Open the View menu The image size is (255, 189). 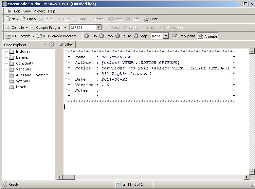tap(27, 11)
